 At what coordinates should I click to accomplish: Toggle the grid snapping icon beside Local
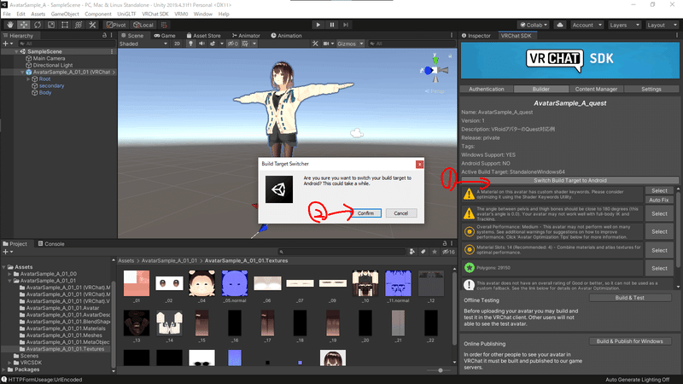164,25
